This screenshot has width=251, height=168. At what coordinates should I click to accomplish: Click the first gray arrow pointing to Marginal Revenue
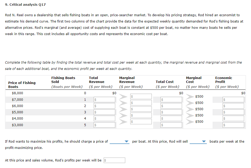click(122, 96)
